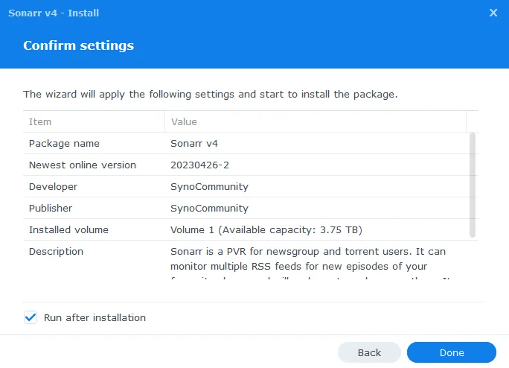Select the Package name row label

tap(64, 143)
